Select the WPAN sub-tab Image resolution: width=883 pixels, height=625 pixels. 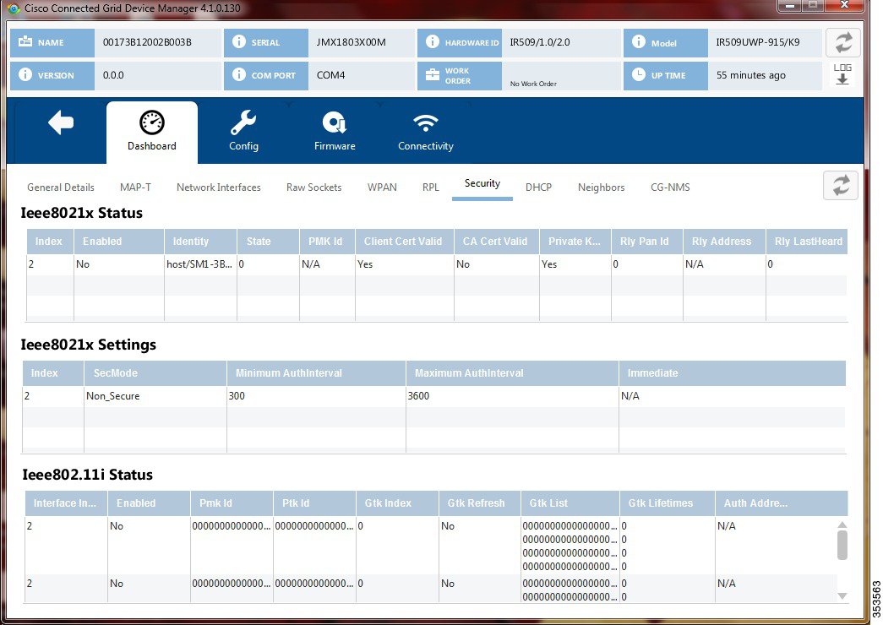[382, 187]
